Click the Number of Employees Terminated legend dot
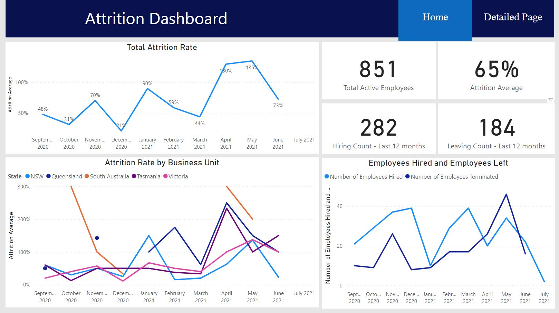Viewport: 559px width, 313px height. pyautogui.click(x=407, y=177)
